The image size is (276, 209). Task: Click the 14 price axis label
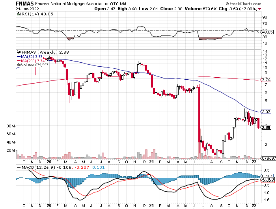tap(265, 52)
